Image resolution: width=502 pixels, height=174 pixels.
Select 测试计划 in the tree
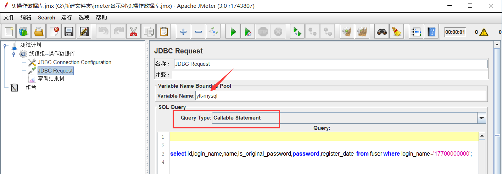(30, 45)
